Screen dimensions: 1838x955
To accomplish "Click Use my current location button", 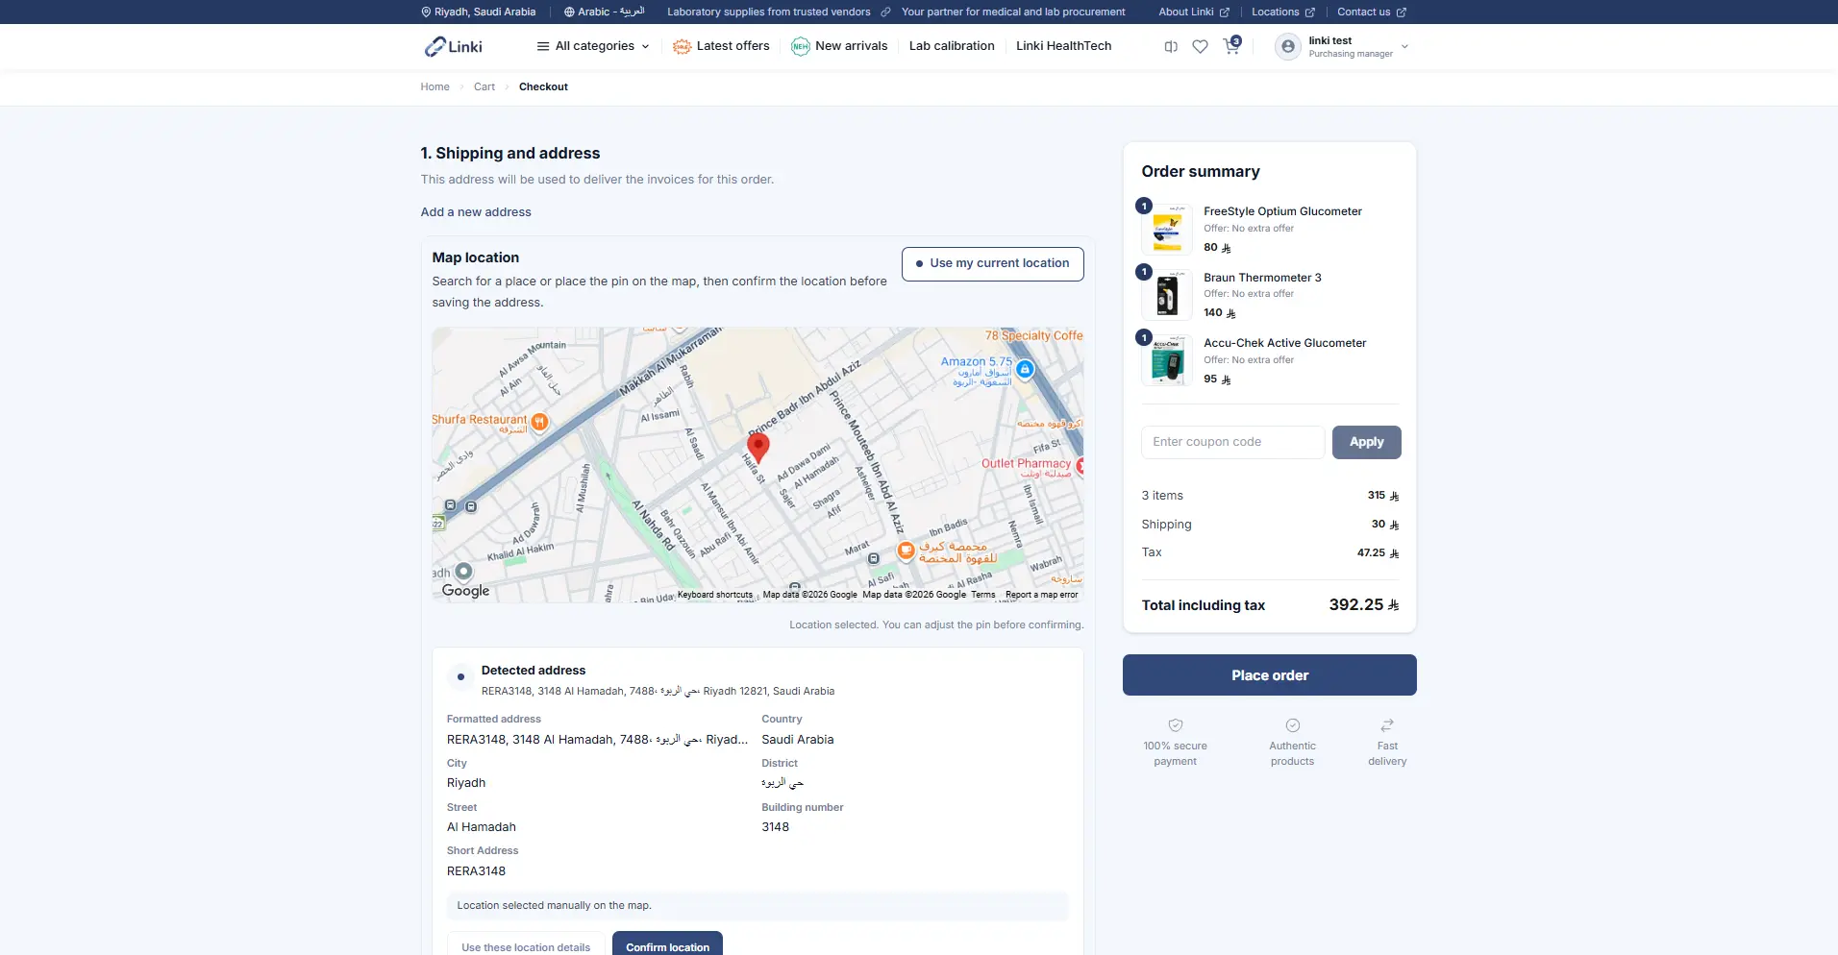I will click(x=993, y=263).
